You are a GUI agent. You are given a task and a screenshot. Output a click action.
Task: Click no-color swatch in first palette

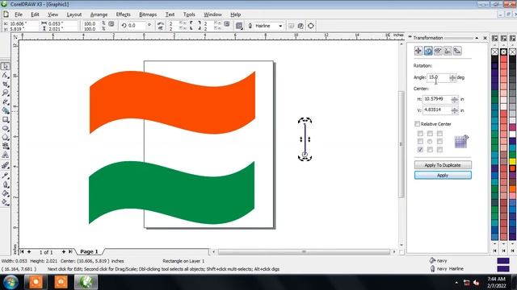click(x=495, y=52)
